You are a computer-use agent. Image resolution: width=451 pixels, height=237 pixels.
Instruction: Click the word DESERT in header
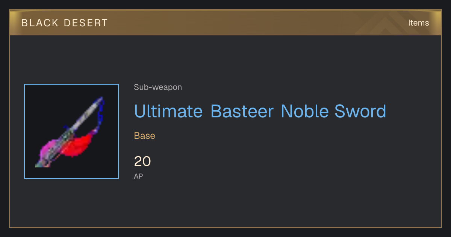pyautogui.click(x=86, y=23)
